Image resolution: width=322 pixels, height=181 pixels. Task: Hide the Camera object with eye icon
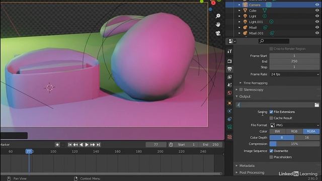coord(317,5)
